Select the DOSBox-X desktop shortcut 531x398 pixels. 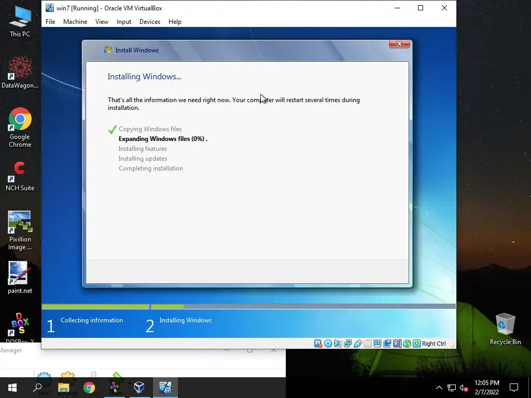click(x=20, y=328)
